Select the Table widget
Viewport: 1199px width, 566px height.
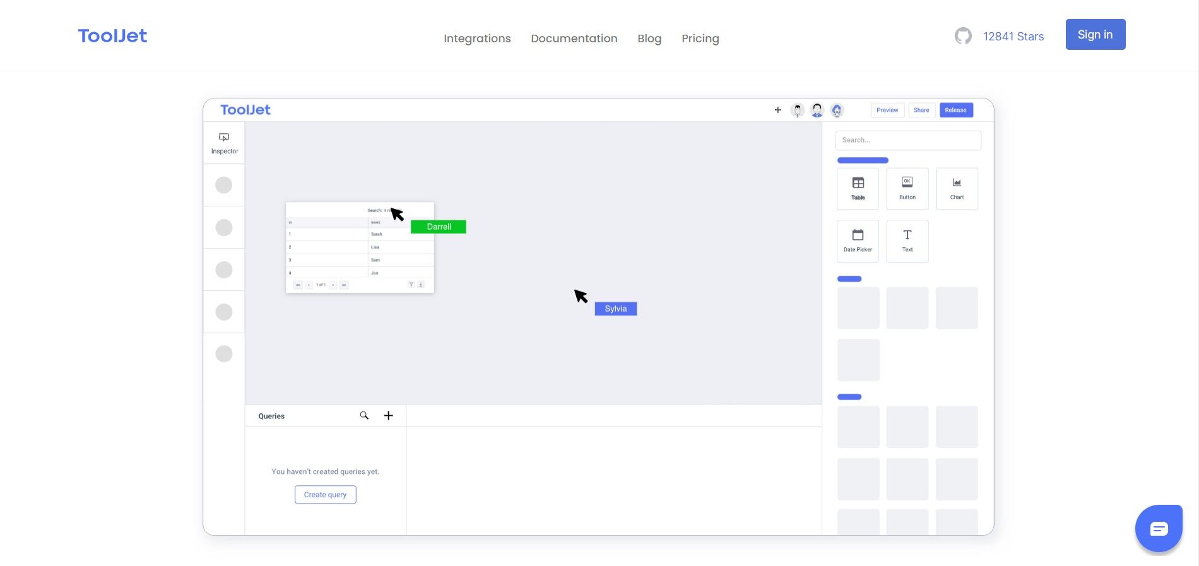pos(858,189)
